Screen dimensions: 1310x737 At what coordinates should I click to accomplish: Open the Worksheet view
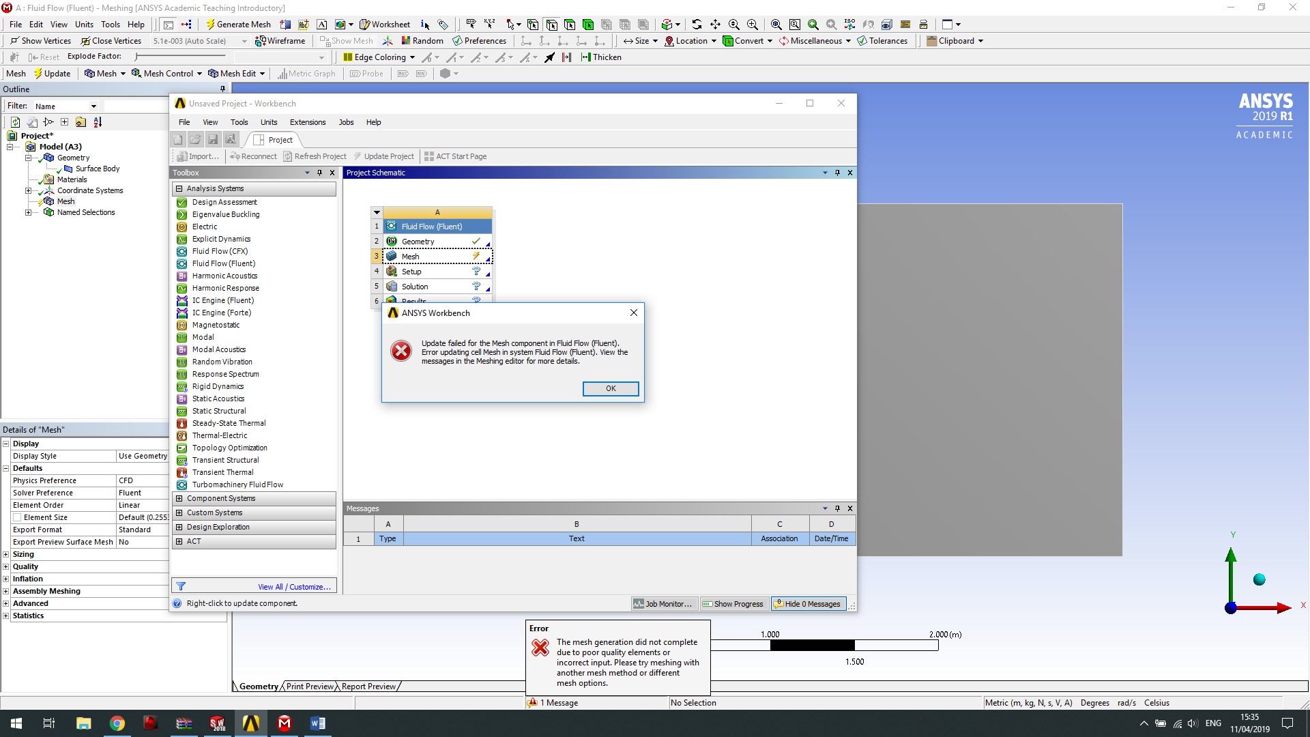pyautogui.click(x=385, y=25)
